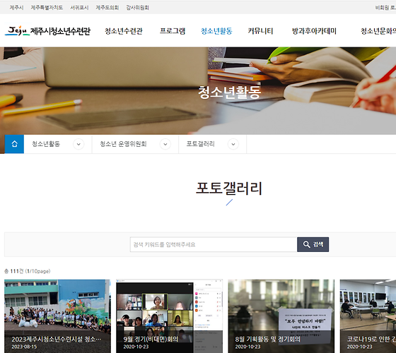Click the 총 111건 (1/10page) count text
Image resolution: width=396 pixels, height=353 pixels.
tap(28, 271)
